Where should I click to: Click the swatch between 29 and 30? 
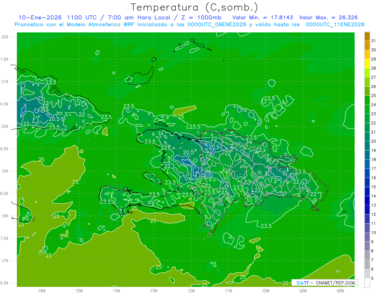[x=367, y=54]
